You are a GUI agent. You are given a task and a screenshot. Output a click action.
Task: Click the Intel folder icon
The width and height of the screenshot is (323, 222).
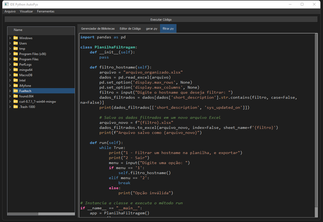16,80
